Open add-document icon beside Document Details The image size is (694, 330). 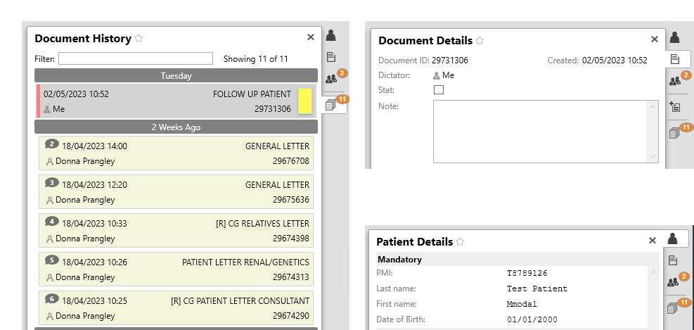click(674, 106)
